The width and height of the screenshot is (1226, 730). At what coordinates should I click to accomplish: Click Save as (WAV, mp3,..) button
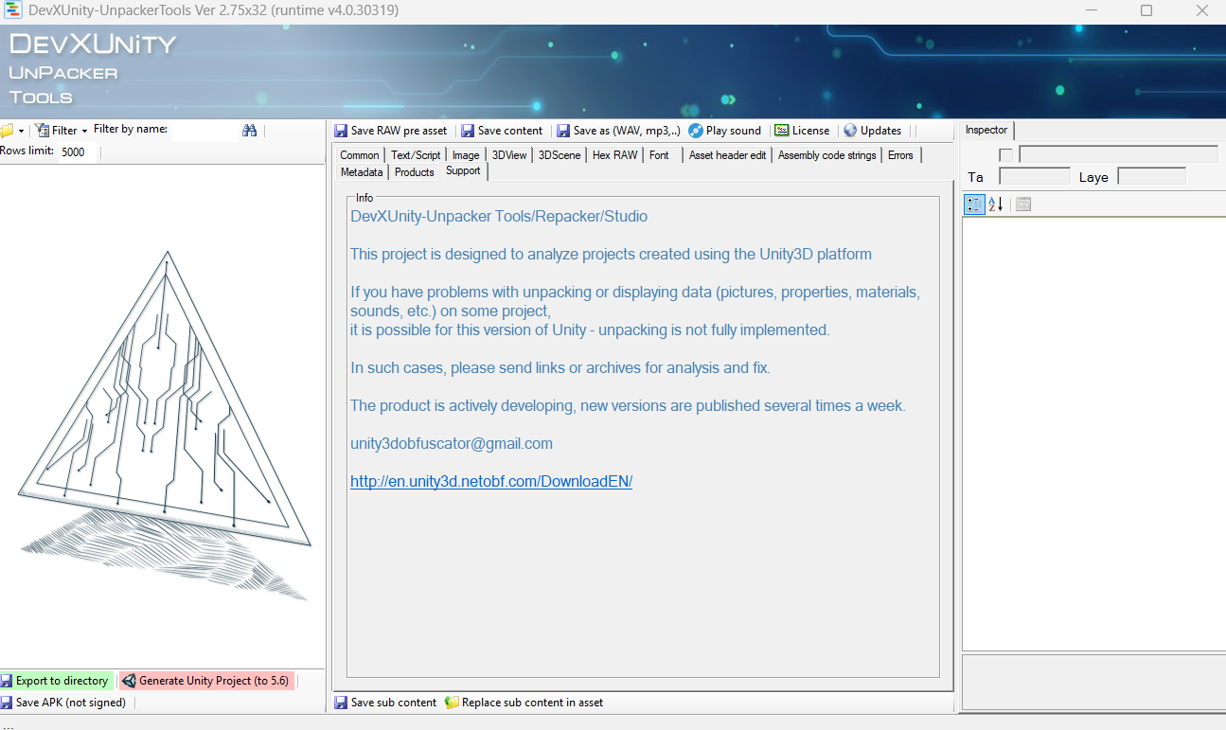(618, 131)
